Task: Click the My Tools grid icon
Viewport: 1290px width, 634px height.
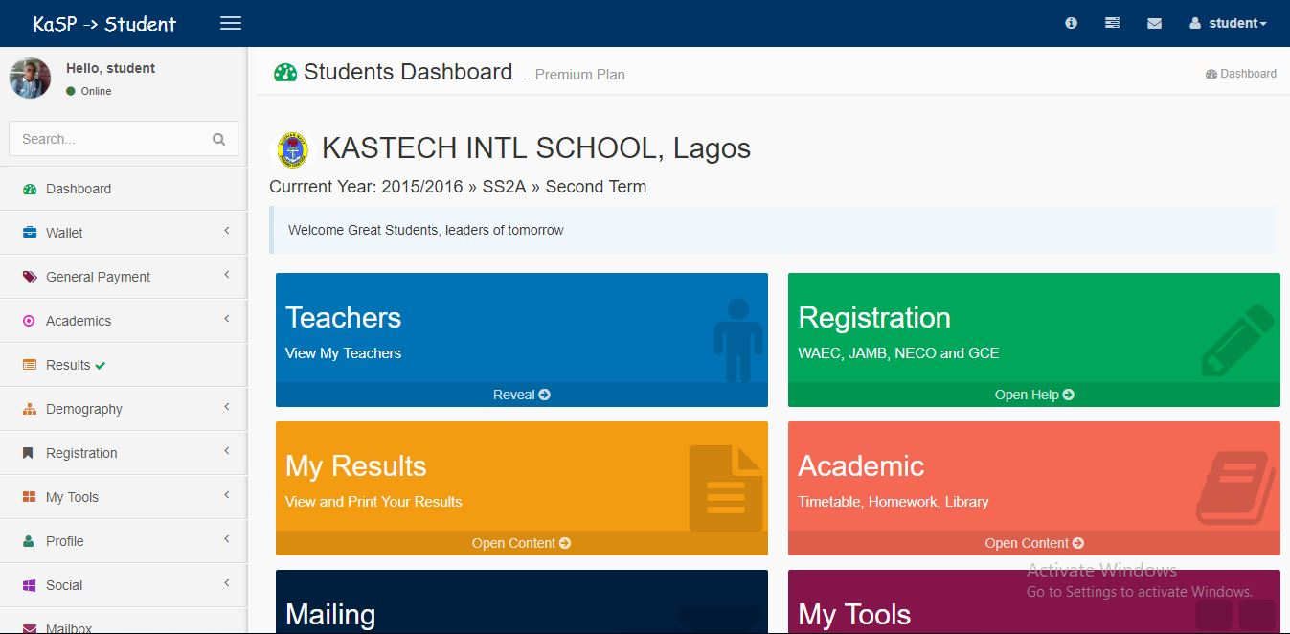Action: click(x=29, y=497)
